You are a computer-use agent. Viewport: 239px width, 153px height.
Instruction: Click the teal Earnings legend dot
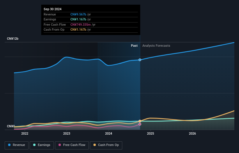[x=34, y=145]
